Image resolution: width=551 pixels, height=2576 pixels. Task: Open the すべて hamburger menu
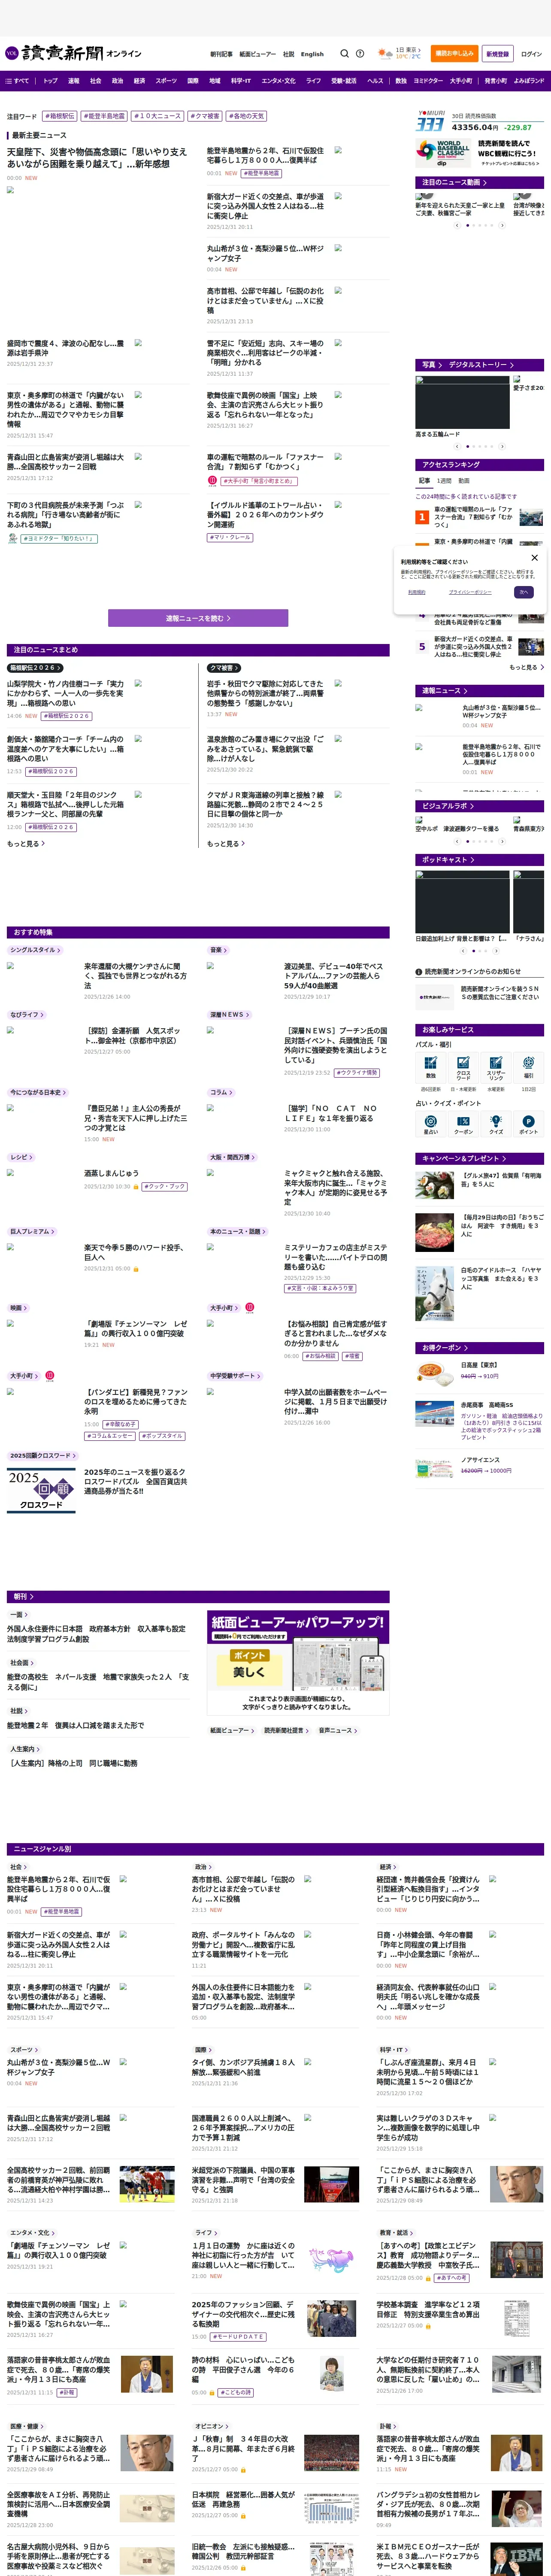[x=18, y=81]
